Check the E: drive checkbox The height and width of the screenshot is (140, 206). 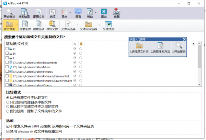tap(7, 58)
